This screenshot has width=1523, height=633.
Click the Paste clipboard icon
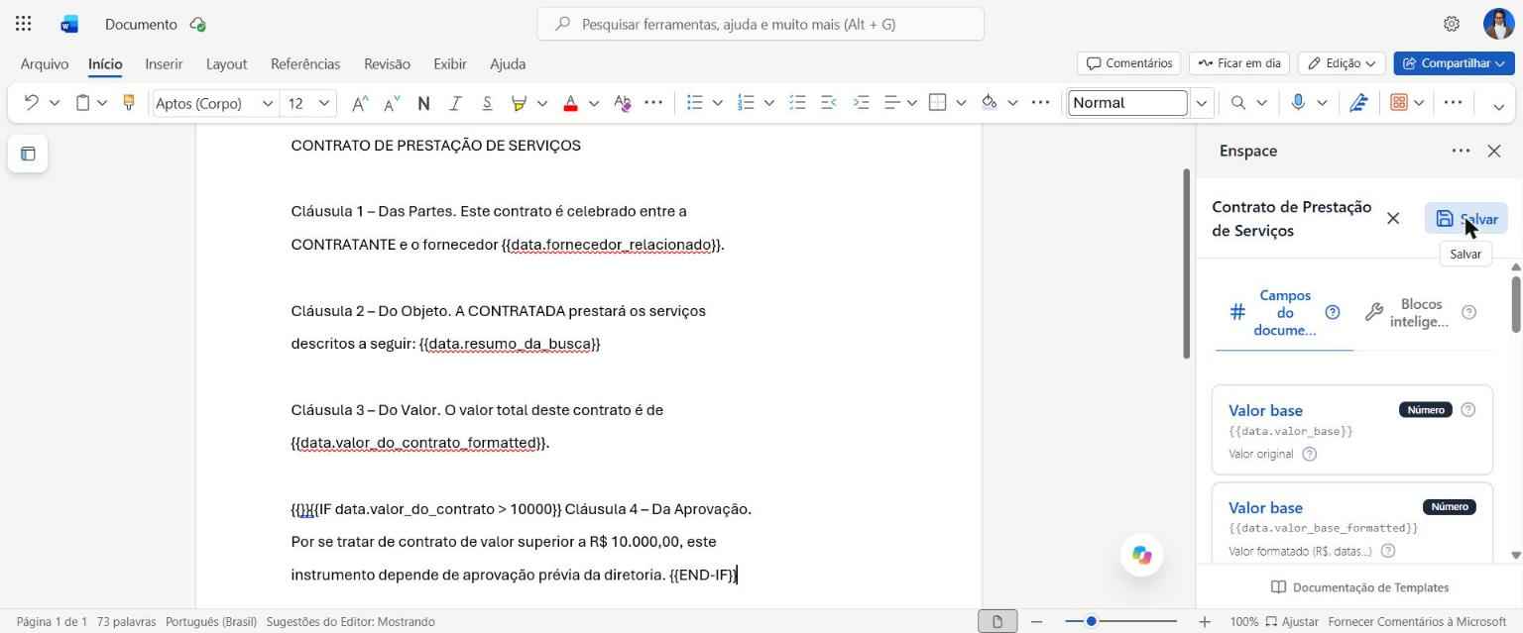(83, 102)
